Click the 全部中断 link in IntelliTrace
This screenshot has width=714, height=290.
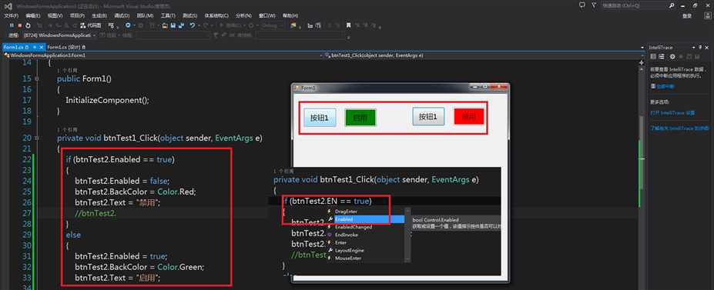(665, 86)
